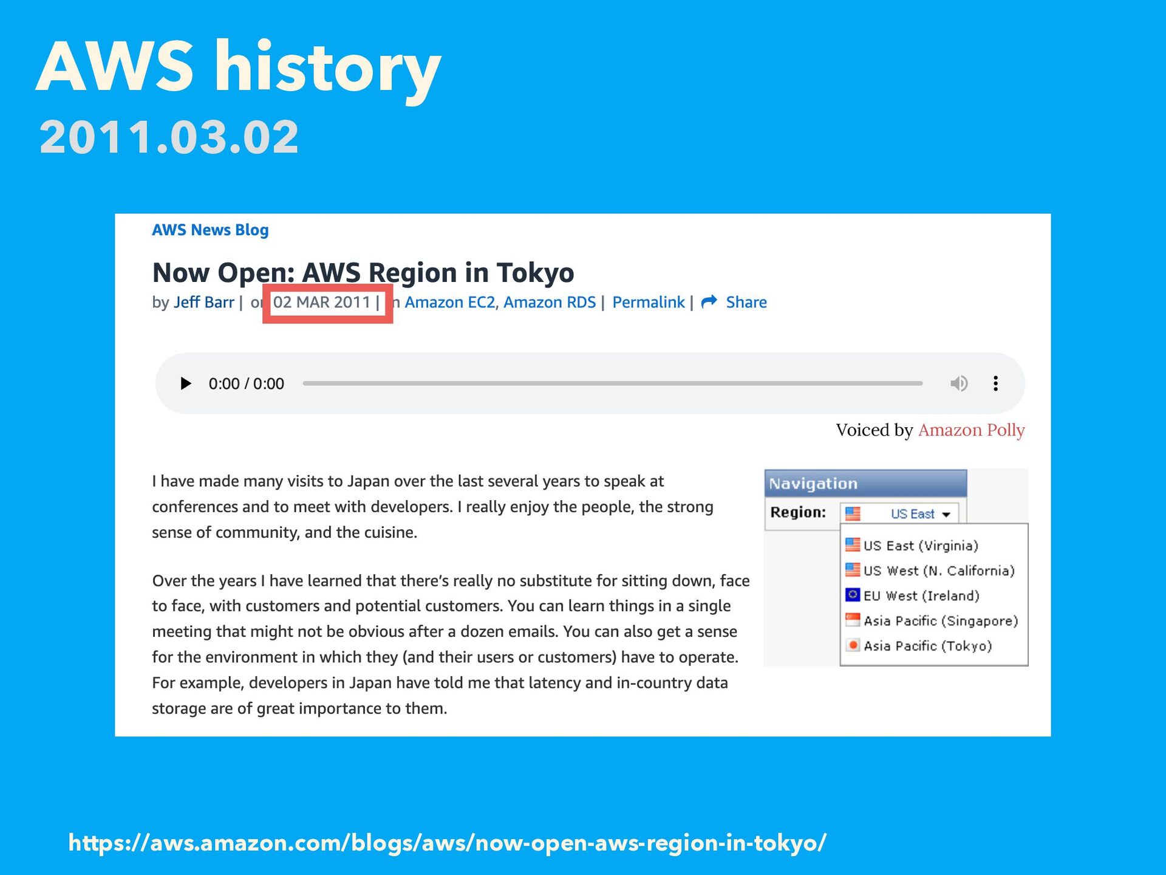The width and height of the screenshot is (1166, 875).
Task: Mute the audio player volume
Action: click(x=959, y=383)
